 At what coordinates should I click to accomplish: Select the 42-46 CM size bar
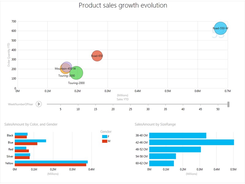tap(192, 142)
